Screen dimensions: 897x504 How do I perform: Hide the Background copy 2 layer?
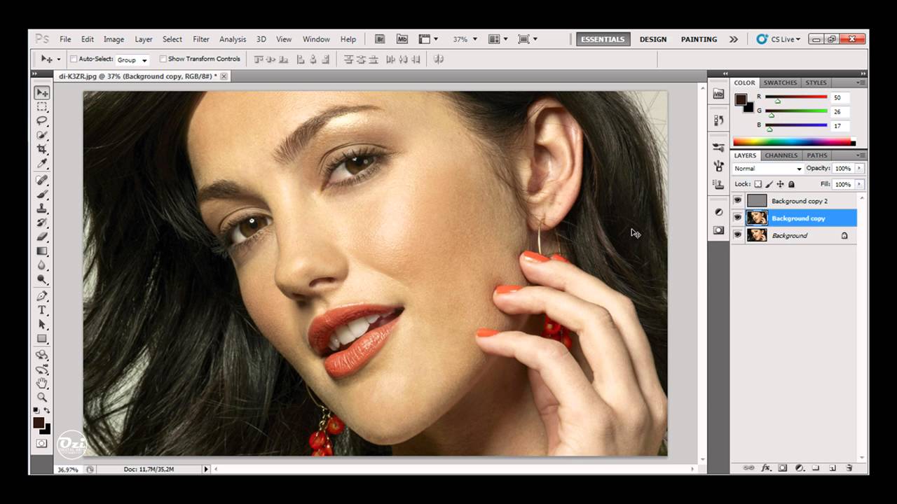click(737, 201)
